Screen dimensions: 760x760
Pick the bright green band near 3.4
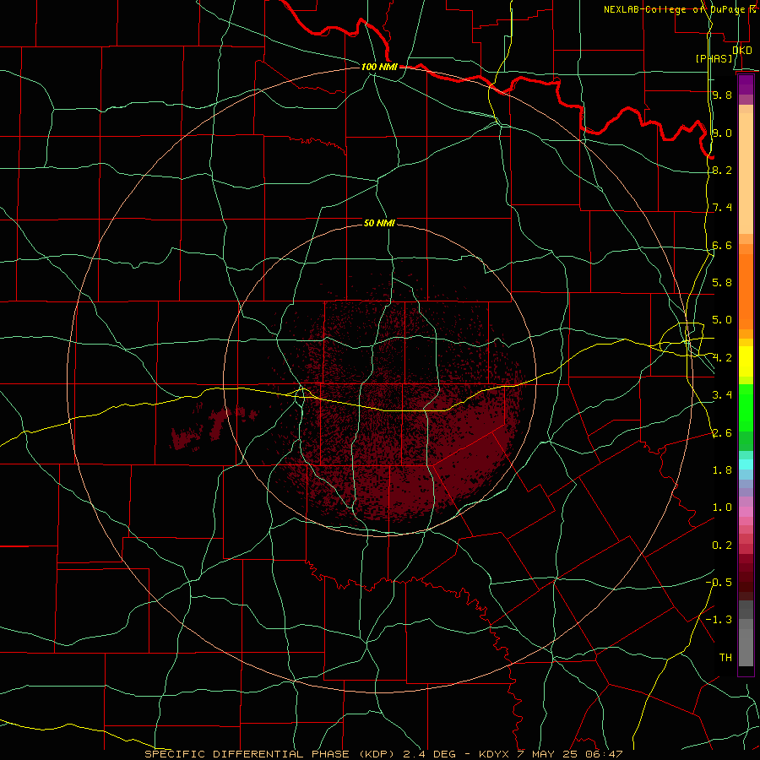[746, 409]
